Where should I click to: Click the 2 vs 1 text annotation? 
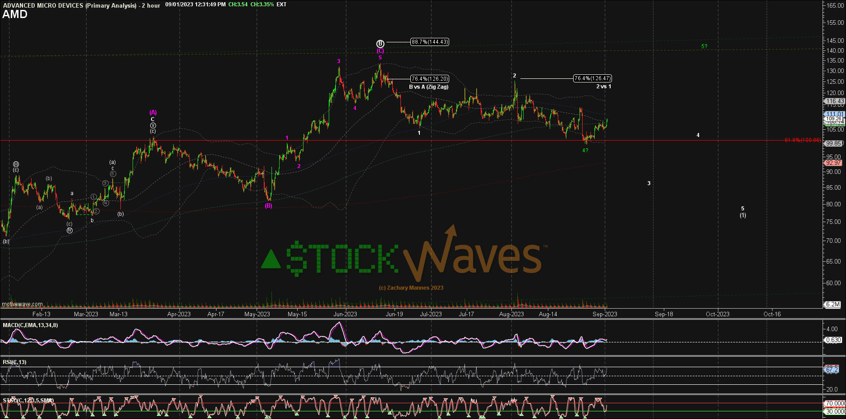point(604,86)
